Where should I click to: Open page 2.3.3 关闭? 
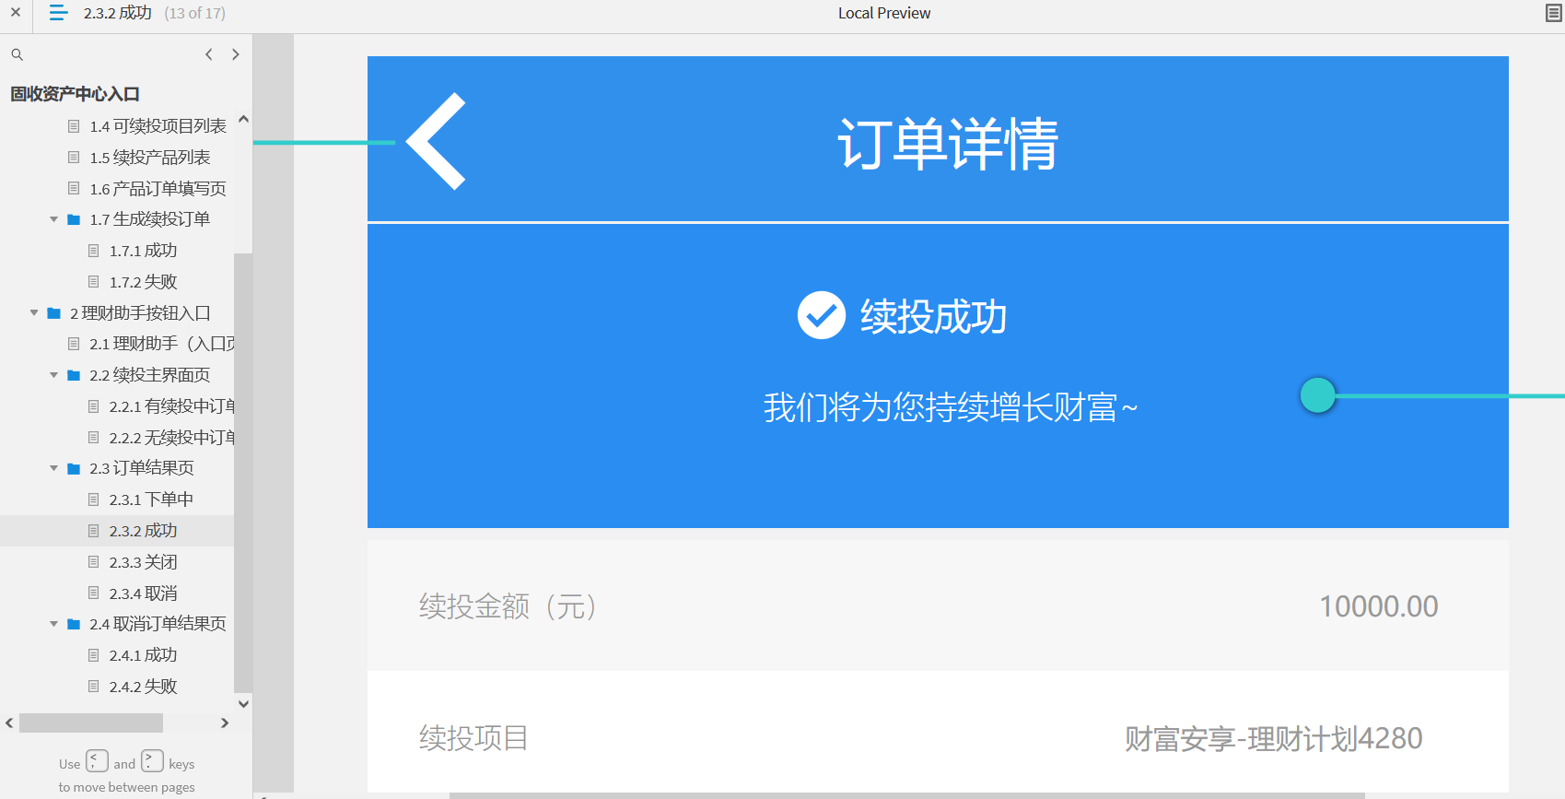(143, 562)
